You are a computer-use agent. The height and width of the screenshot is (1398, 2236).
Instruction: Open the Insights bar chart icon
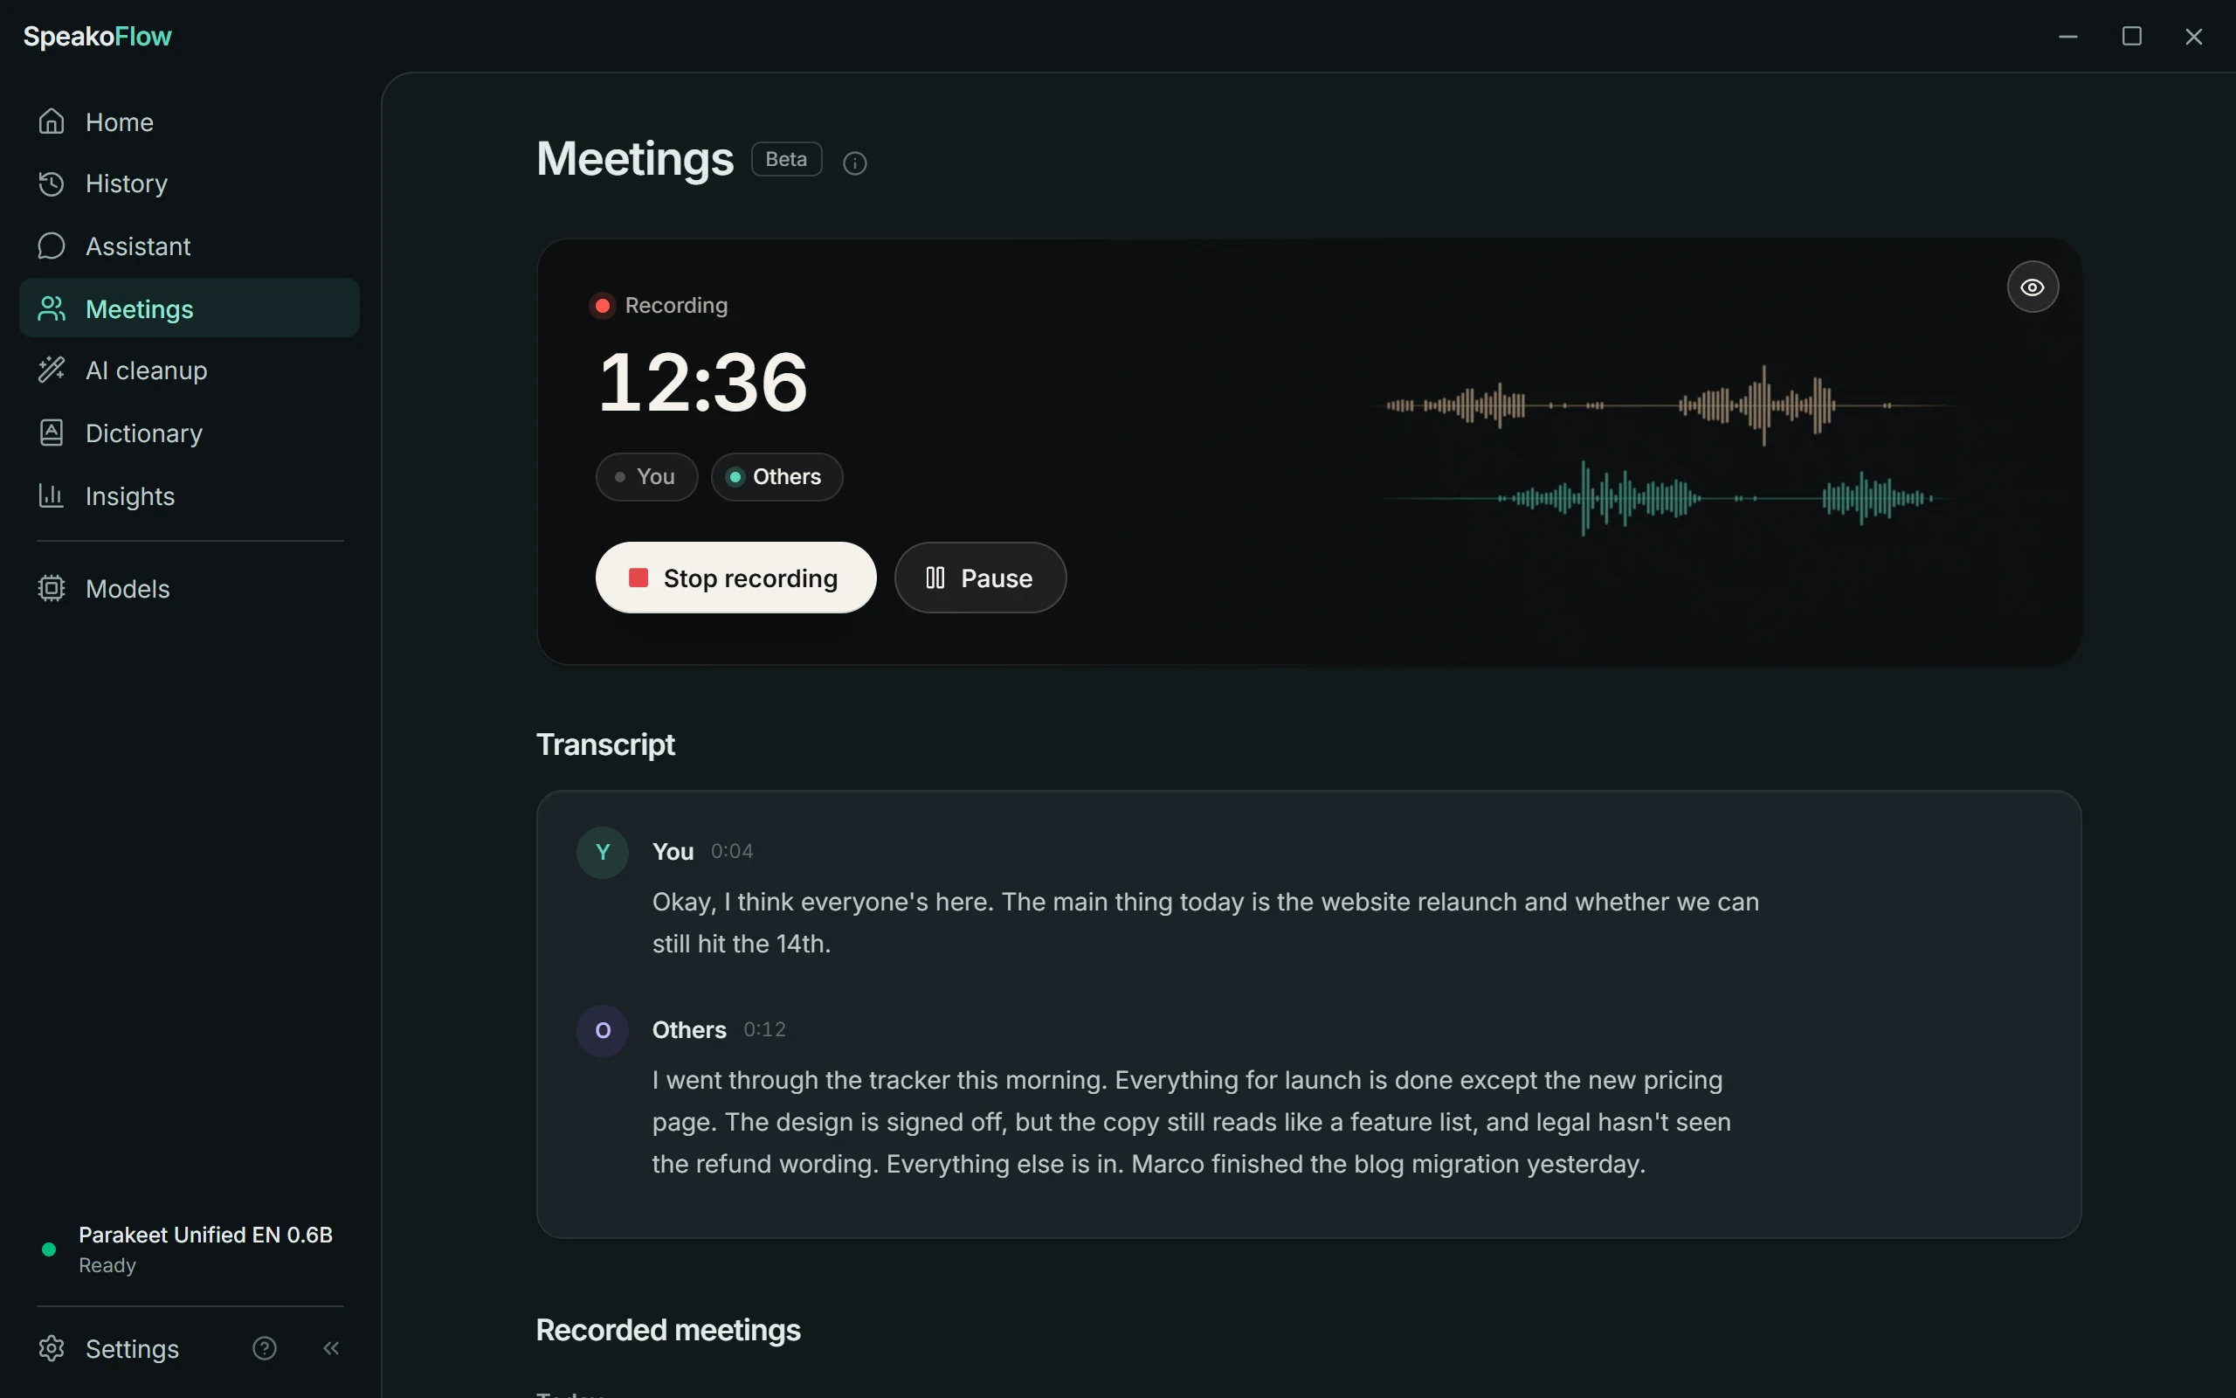[52, 495]
